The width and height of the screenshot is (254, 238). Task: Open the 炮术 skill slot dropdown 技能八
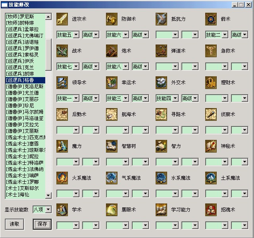pos(117,66)
